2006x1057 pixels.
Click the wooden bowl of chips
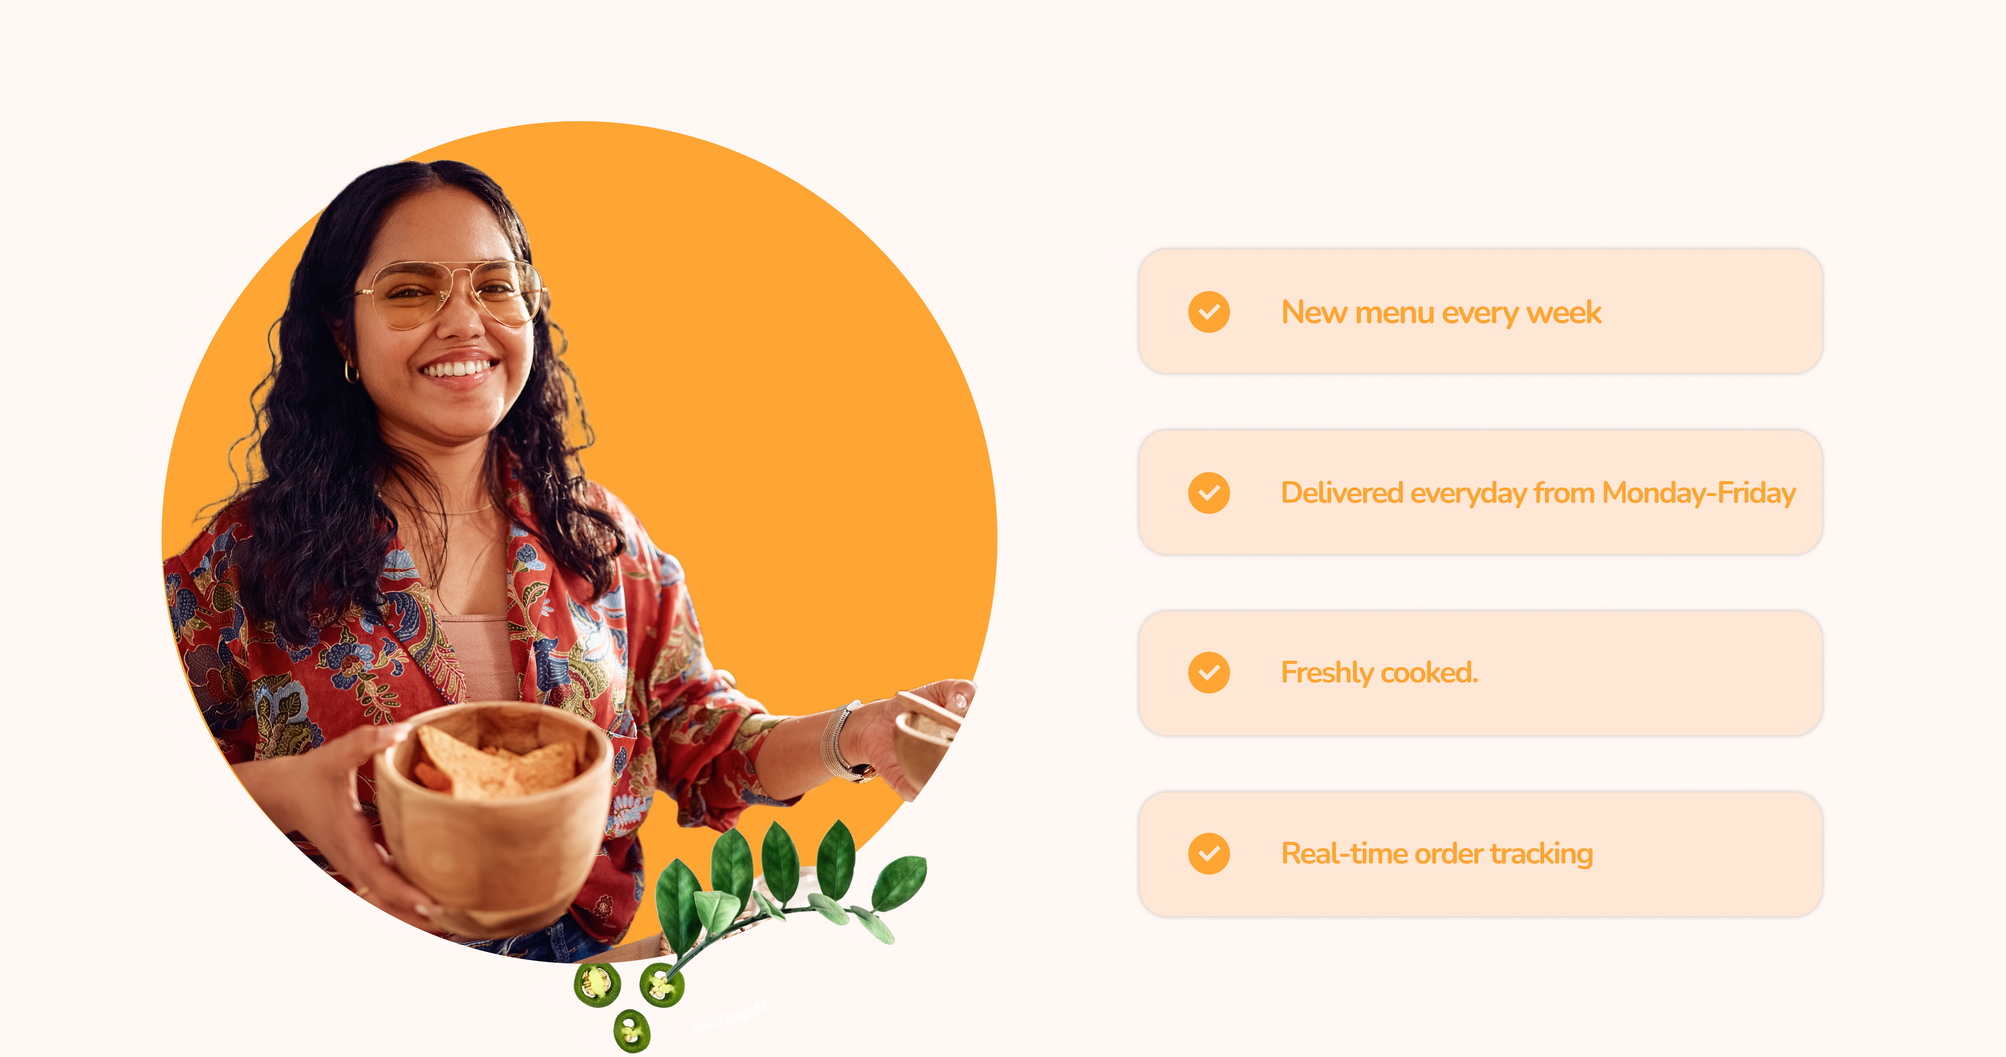(x=494, y=809)
